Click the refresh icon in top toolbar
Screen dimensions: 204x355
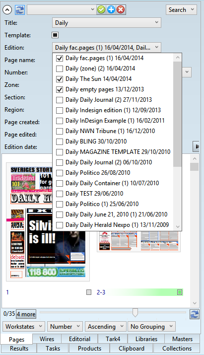(x=20, y=10)
